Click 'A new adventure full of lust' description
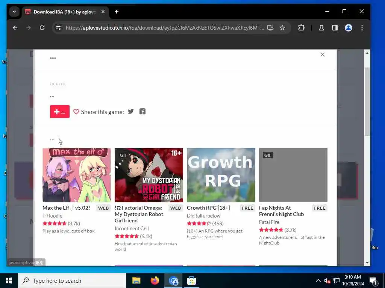Viewport: 385px width, 288px height. point(292,240)
